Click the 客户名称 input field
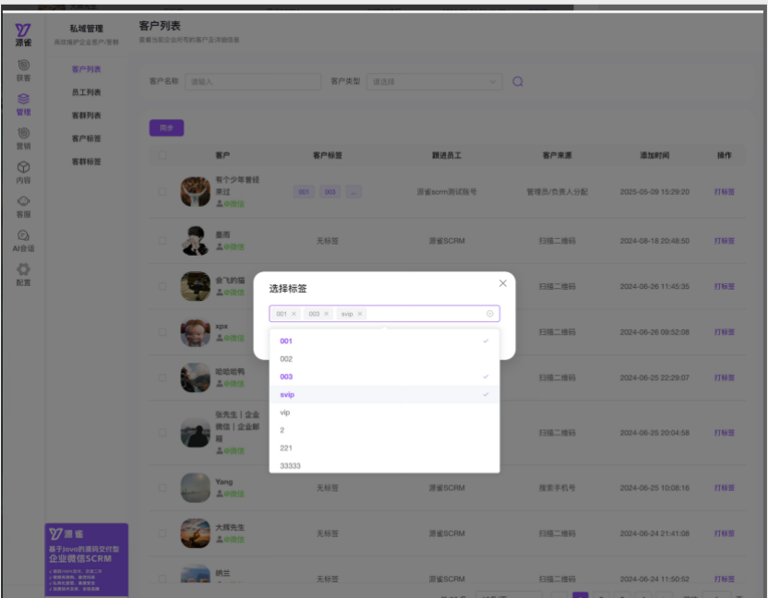This screenshot has width=768, height=598. pos(253,81)
